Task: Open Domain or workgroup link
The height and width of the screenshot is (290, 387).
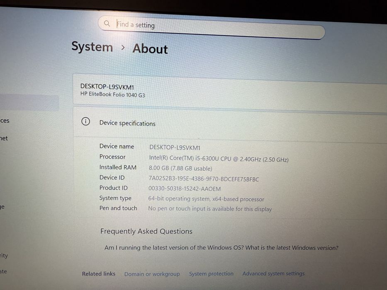Action: pos(152,274)
